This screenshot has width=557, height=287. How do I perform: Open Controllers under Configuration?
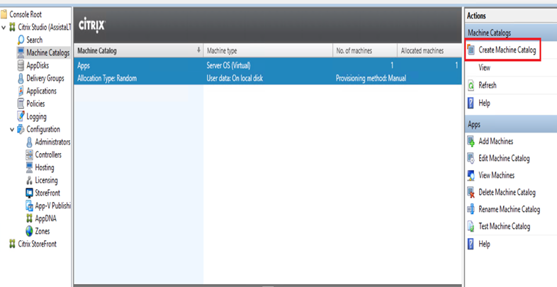(48, 155)
